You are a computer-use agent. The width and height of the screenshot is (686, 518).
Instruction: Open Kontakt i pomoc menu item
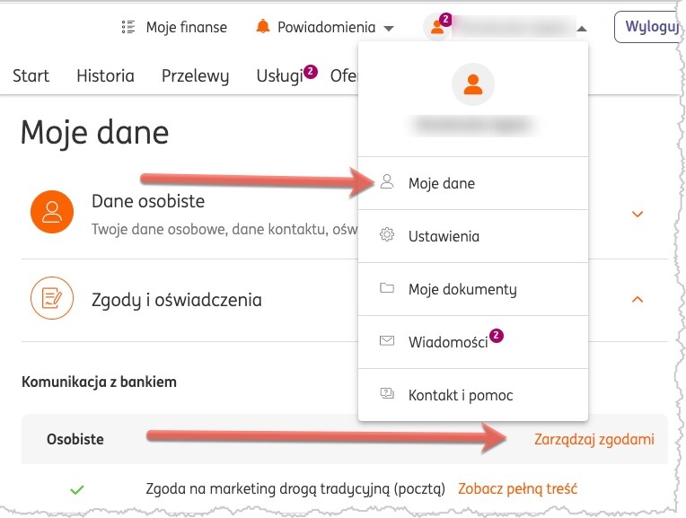(473, 395)
